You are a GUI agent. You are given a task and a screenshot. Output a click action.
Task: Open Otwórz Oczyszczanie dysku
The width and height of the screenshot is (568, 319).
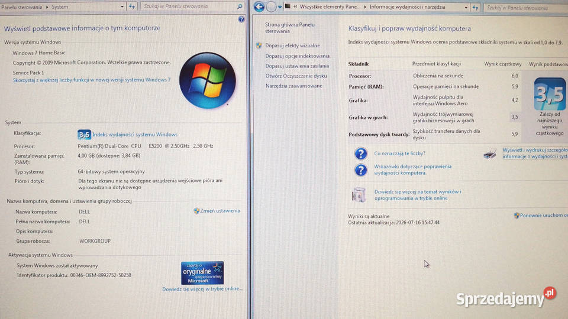click(296, 76)
